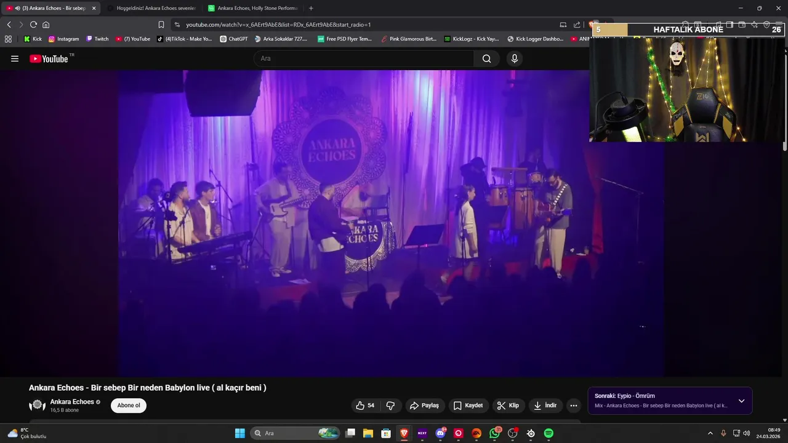Open the three-dots more actions menu
788x443 pixels.
pyautogui.click(x=574, y=405)
